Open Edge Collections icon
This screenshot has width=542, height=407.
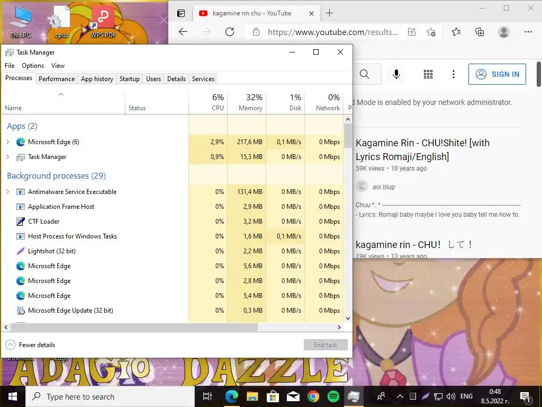(x=480, y=32)
